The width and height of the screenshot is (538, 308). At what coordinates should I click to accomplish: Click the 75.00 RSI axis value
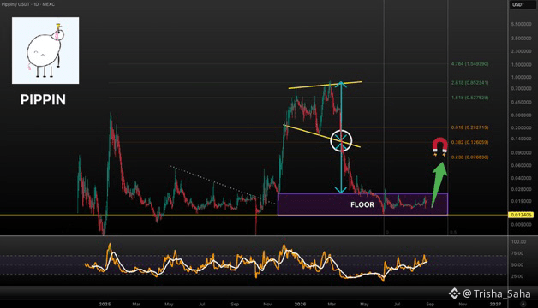pyautogui.click(x=517, y=253)
